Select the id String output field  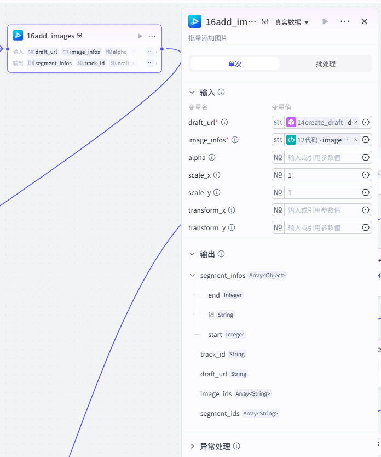click(x=221, y=315)
